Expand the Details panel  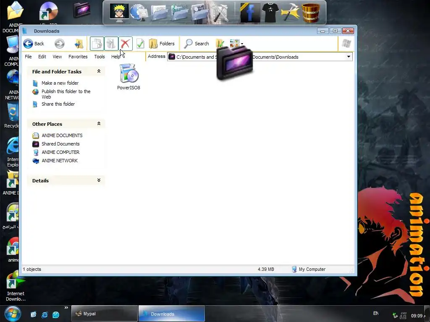point(99,180)
